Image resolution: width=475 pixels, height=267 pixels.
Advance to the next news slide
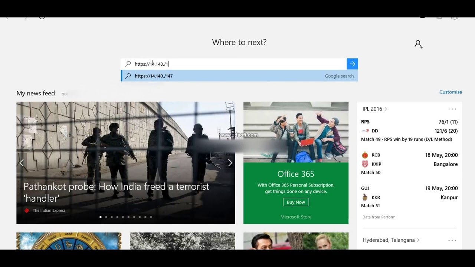point(230,163)
